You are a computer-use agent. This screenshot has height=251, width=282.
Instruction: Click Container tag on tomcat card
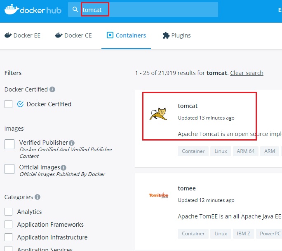(x=193, y=151)
